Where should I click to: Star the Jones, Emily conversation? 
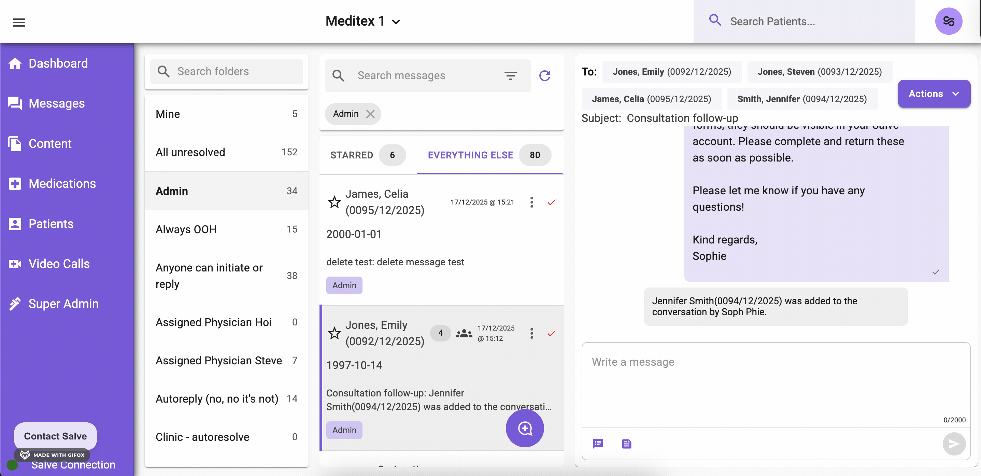pyautogui.click(x=335, y=333)
